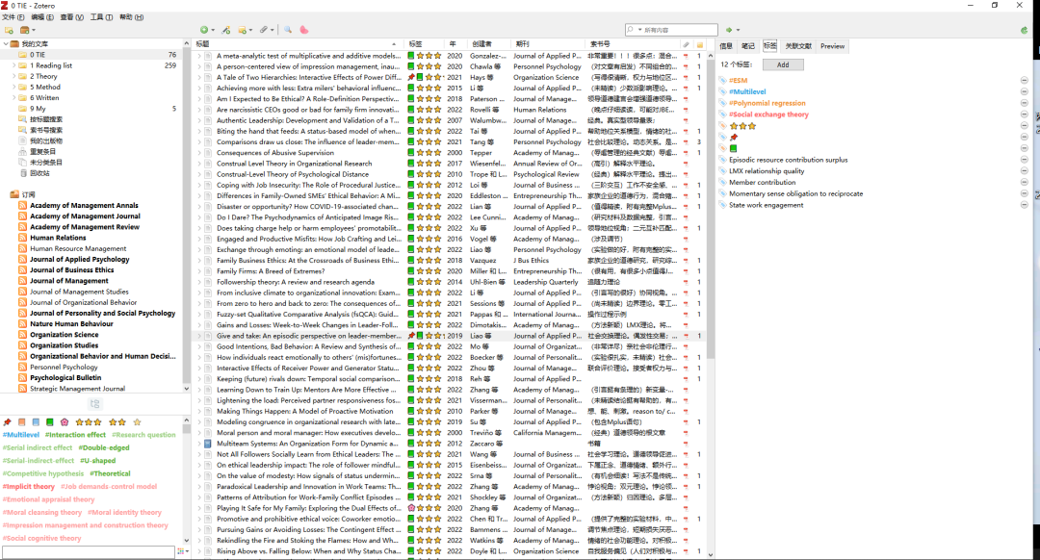Open the green New Item dropdown
Screen dimensions: 1040x560
[x=207, y=30]
